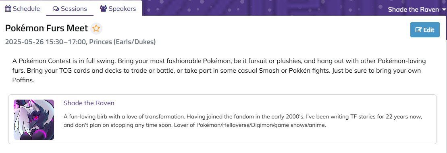Click the session date and room line

pyautogui.click(x=80, y=42)
